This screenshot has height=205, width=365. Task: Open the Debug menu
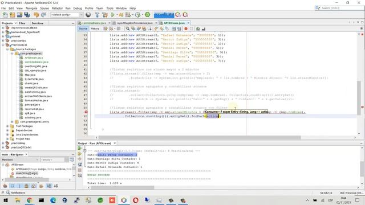(x=78, y=8)
